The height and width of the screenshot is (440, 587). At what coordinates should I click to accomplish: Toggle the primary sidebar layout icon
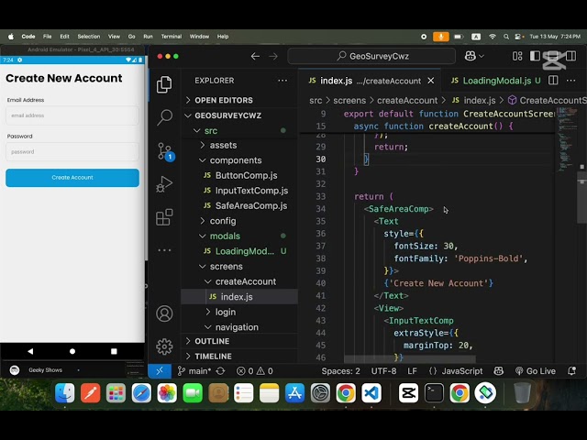(x=535, y=56)
